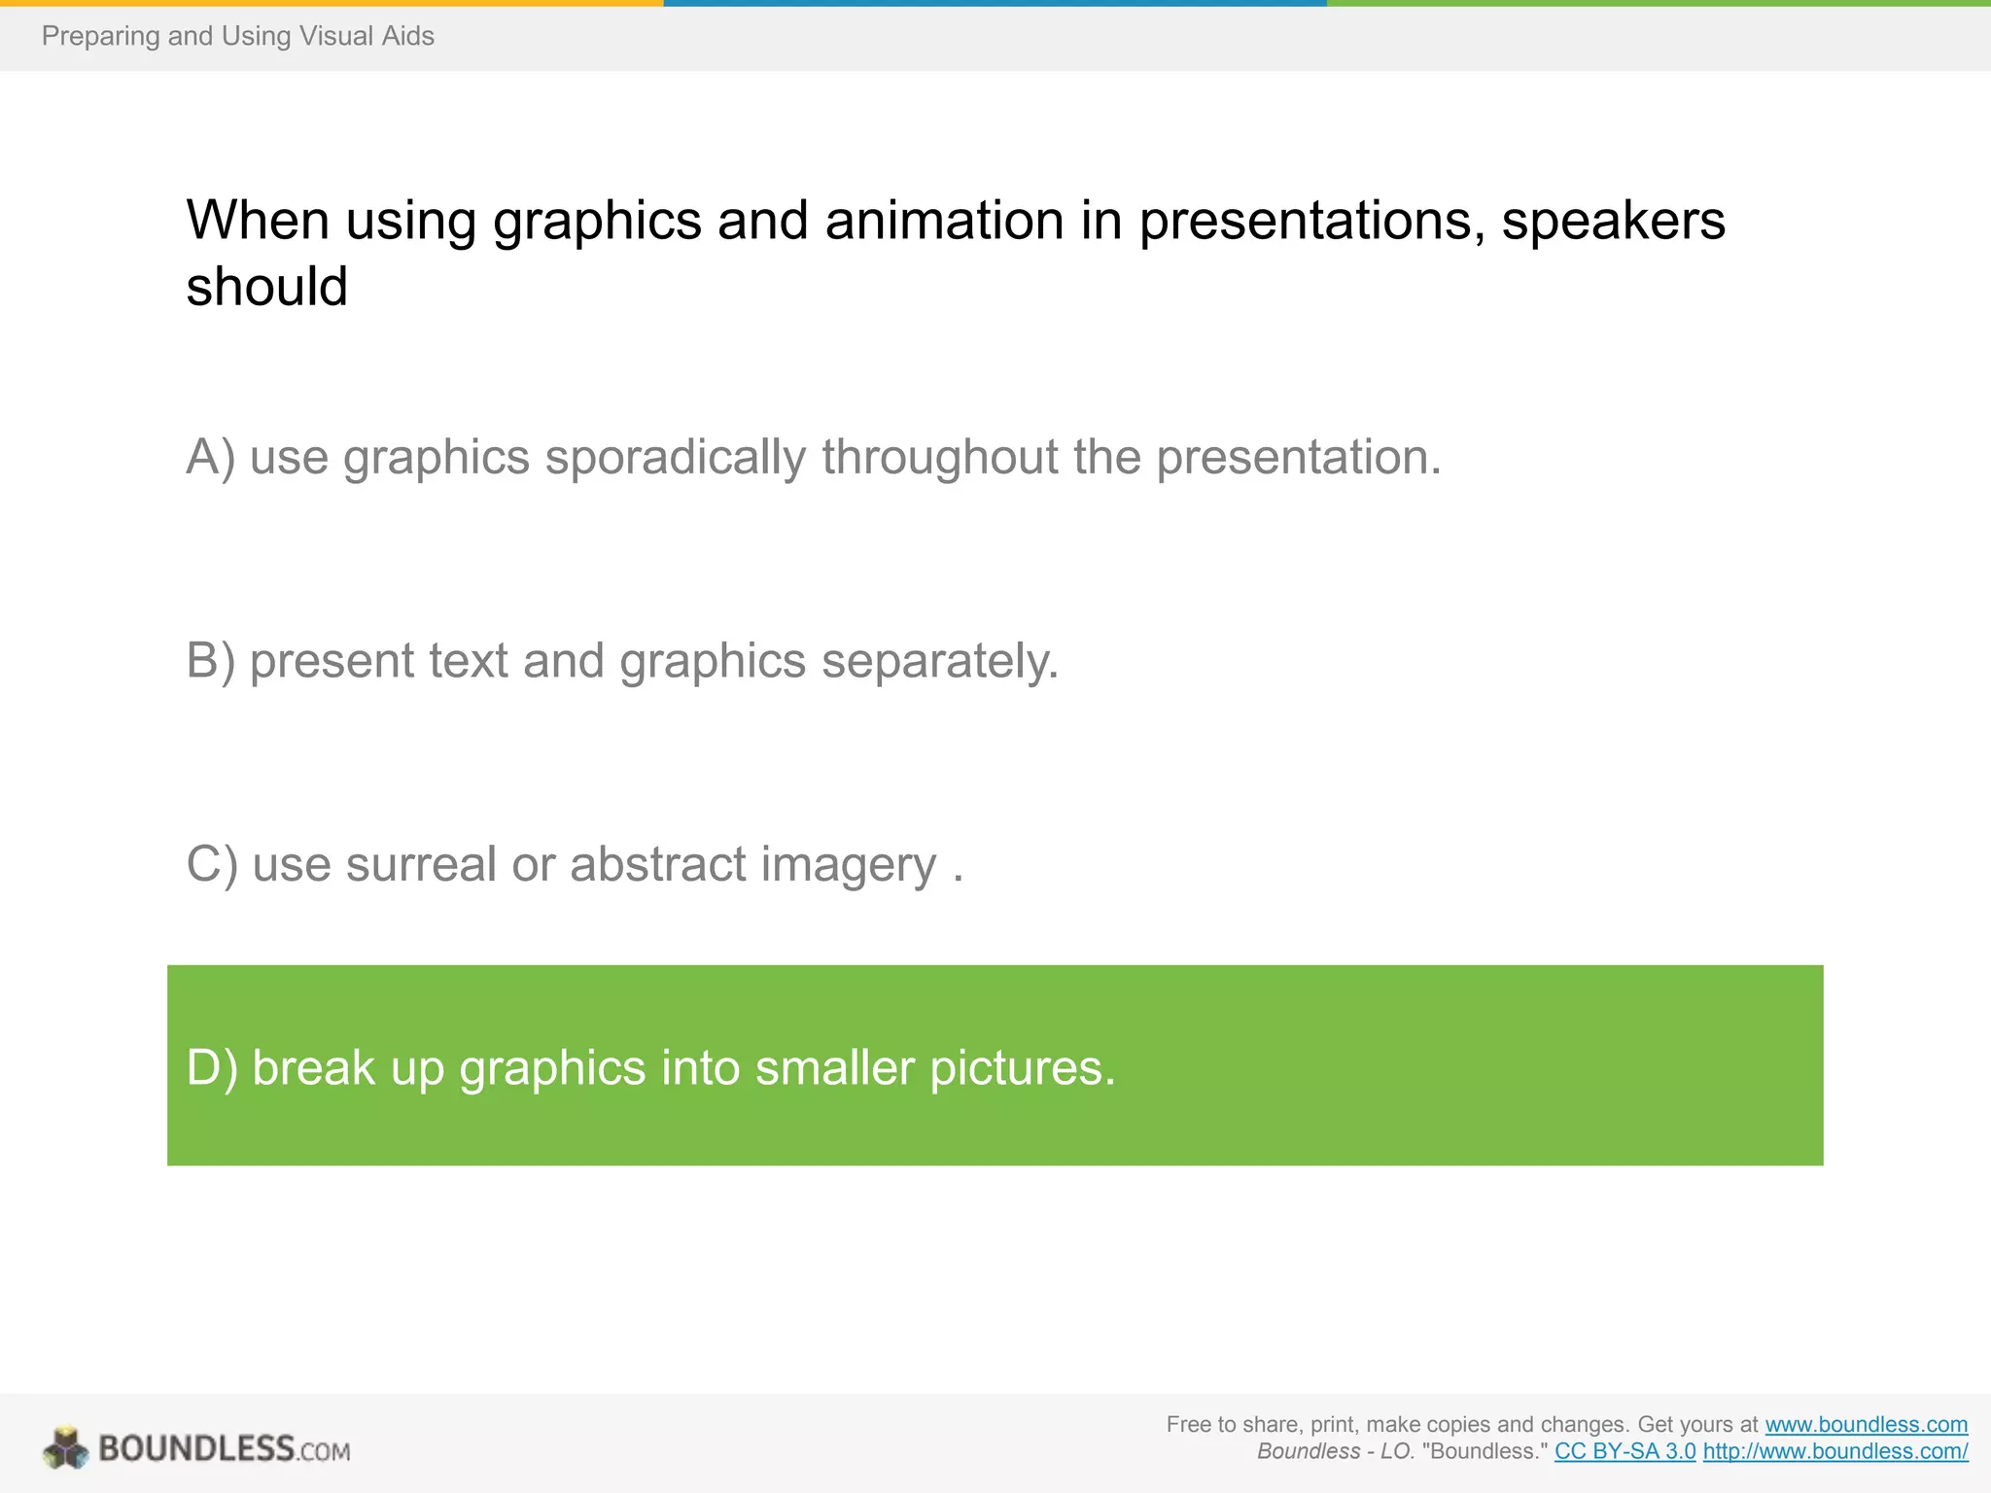Viewport: 1991px width, 1493px height.
Task: Follow the http://www.boundless.com/ link
Action: click(1835, 1451)
